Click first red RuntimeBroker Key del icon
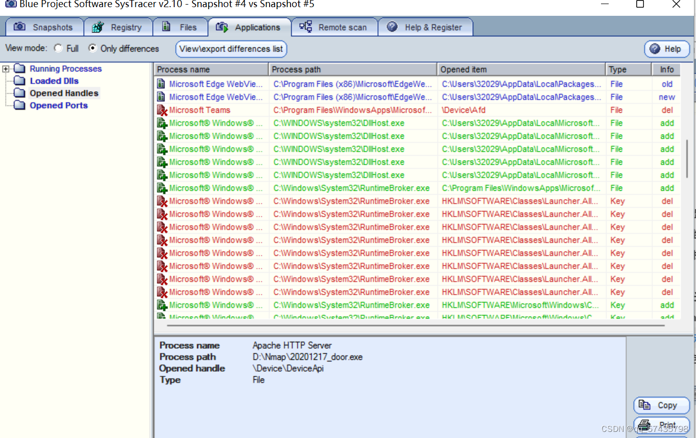This screenshot has width=696, height=438. pyautogui.click(x=162, y=201)
